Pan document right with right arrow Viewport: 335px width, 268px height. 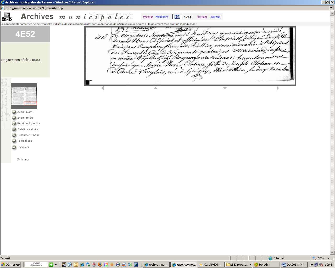click(278, 88)
